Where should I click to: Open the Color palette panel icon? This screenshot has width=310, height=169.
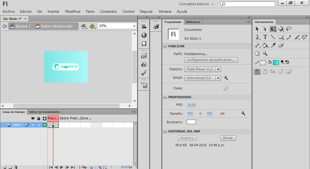point(156,26)
